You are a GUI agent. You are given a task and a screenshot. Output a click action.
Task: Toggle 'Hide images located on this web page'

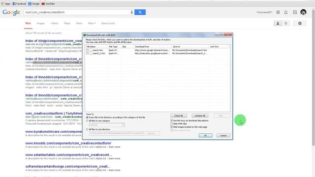pyautogui.click(x=172, y=127)
